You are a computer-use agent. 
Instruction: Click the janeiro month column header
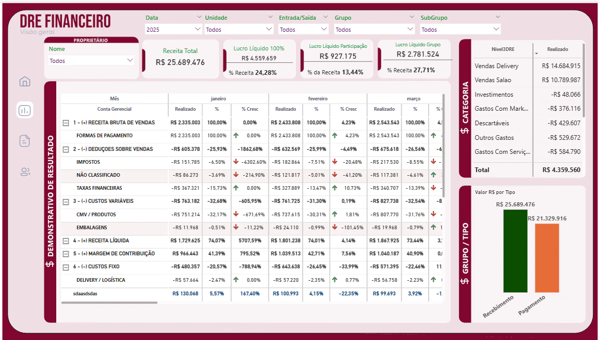pos(218,99)
